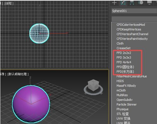The image size is (157, 124).
Task: Select the MassFX RBody modifier
Action: (x=126, y=86)
